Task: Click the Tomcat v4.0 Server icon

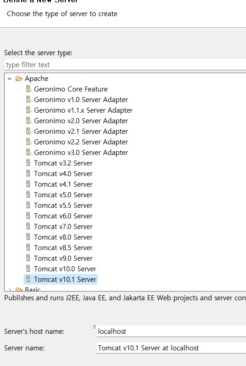Action: (28, 173)
